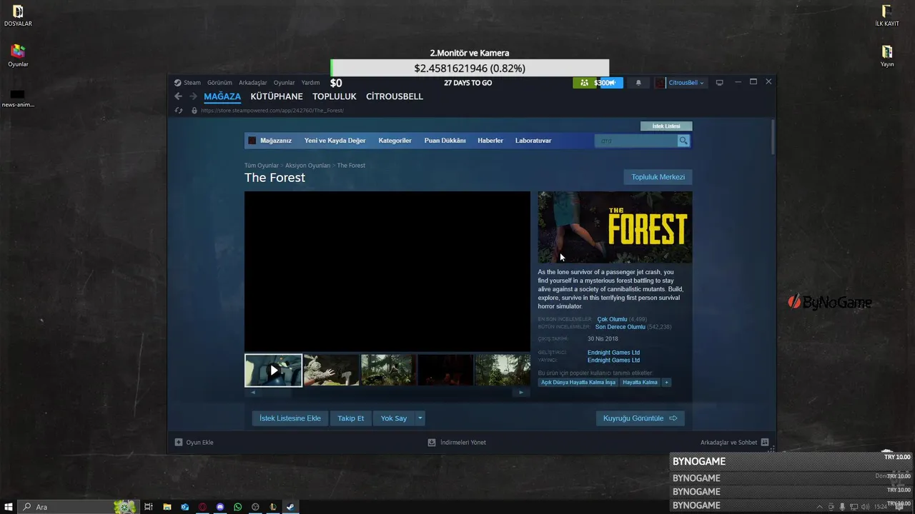Screen dimensions: 915x514
Task: Click the İstek Listesi button
Action: 666,126
